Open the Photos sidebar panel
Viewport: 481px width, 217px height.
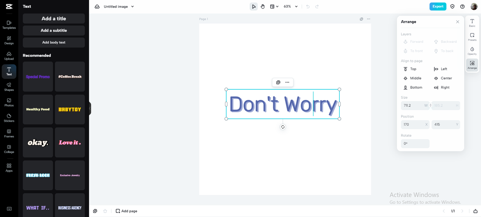tap(9, 102)
